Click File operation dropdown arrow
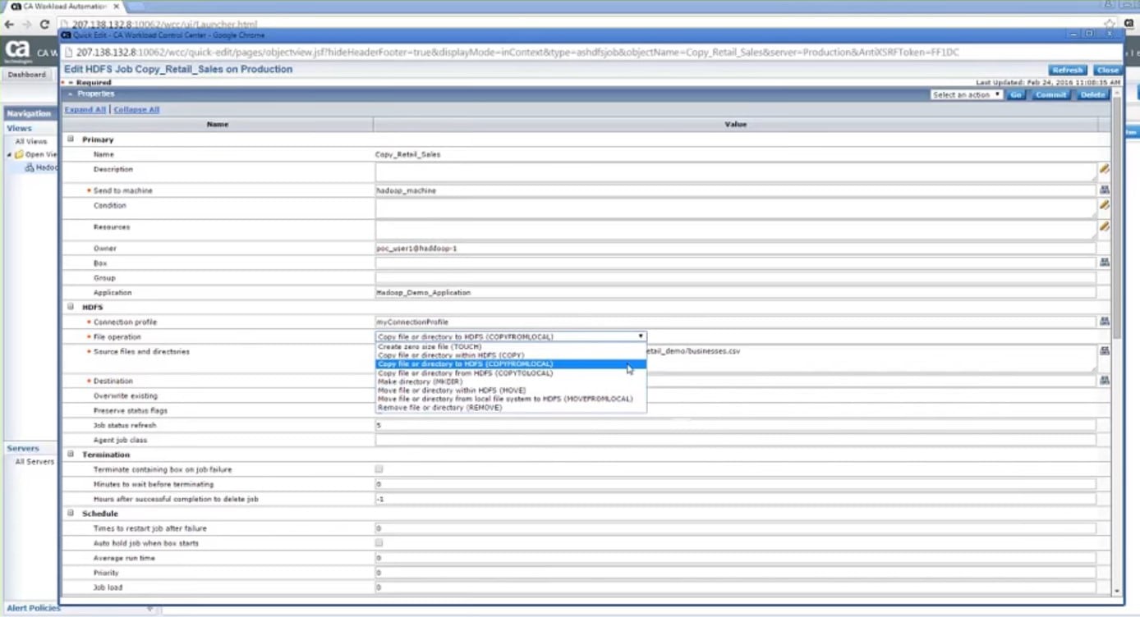Viewport: 1140px width, 617px height. pyautogui.click(x=641, y=336)
